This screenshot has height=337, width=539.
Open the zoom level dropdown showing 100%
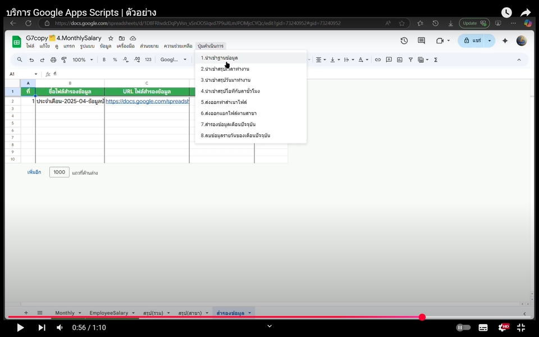82,59
